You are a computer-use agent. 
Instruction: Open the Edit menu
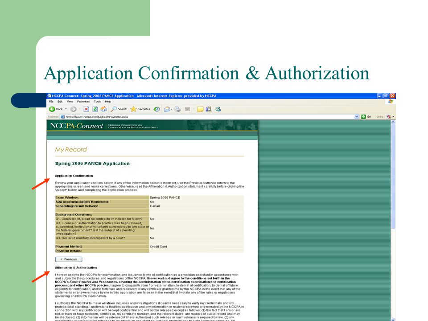(60, 102)
